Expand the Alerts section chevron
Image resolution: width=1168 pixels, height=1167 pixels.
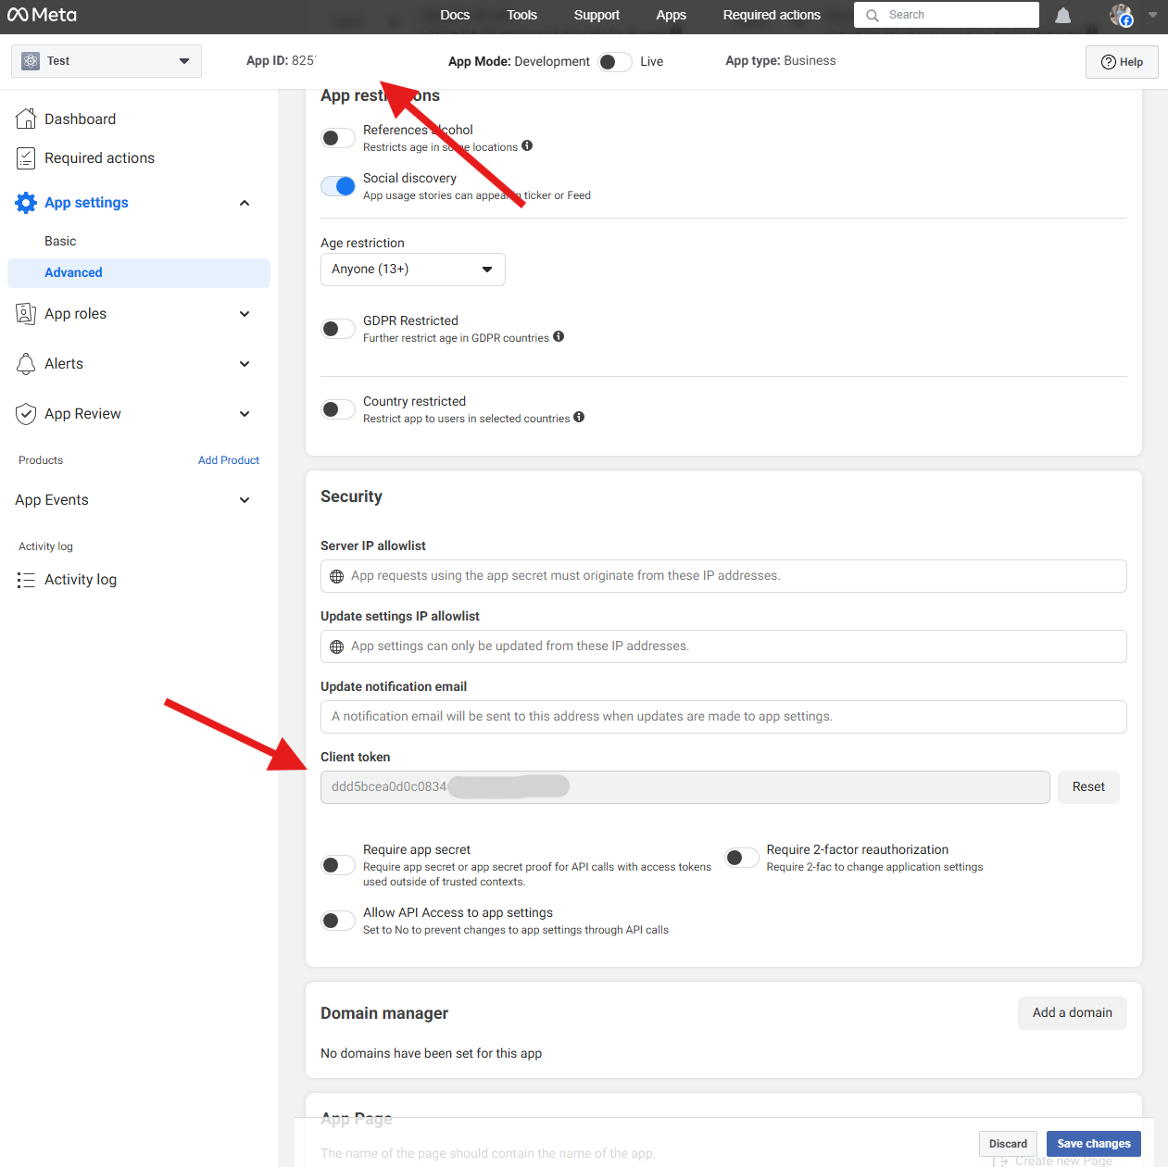[x=245, y=364]
